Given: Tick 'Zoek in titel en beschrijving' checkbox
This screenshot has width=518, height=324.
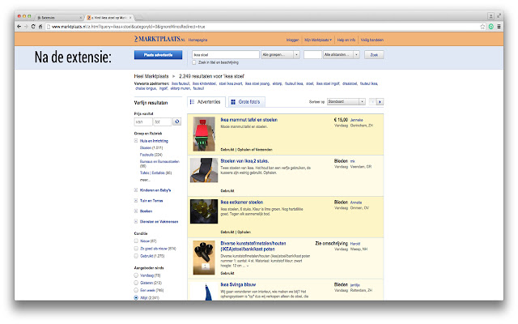Looking at the screenshot, I should [194, 62].
